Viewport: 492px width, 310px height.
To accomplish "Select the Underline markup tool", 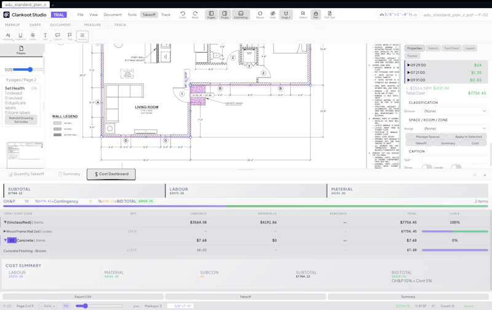I will pos(20,37).
